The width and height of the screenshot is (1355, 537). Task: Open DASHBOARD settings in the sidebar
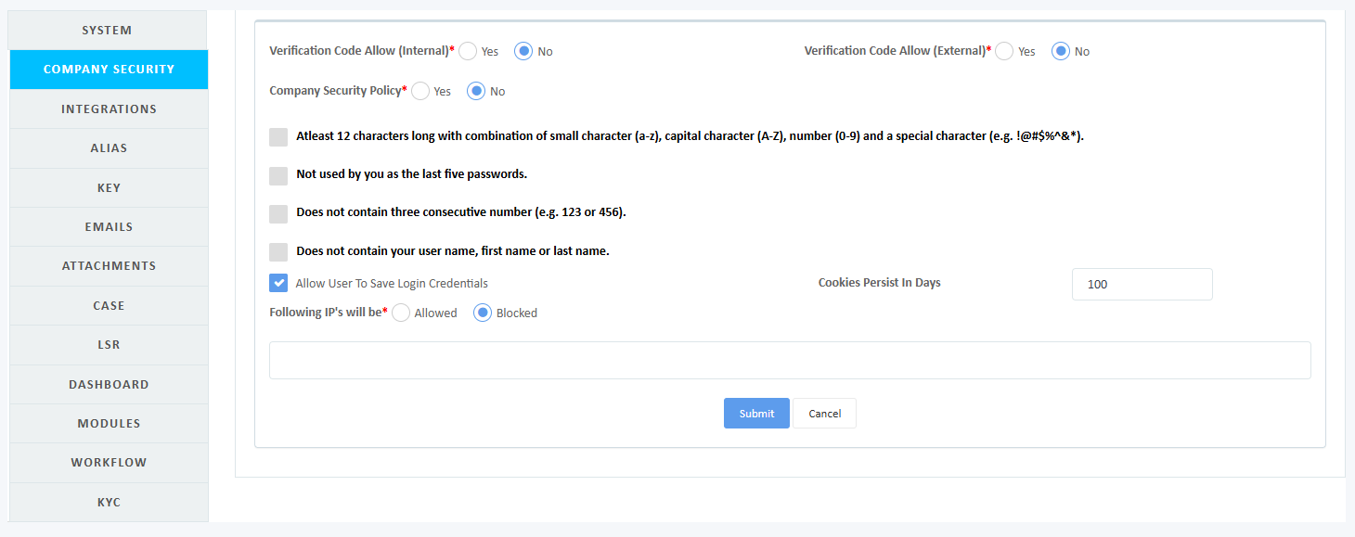pyautogui.click(x=109, y=384)
